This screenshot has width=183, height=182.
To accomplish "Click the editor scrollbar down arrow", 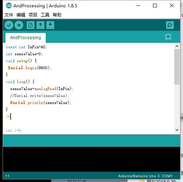I will pyautogui.click(x=177, y=130).
